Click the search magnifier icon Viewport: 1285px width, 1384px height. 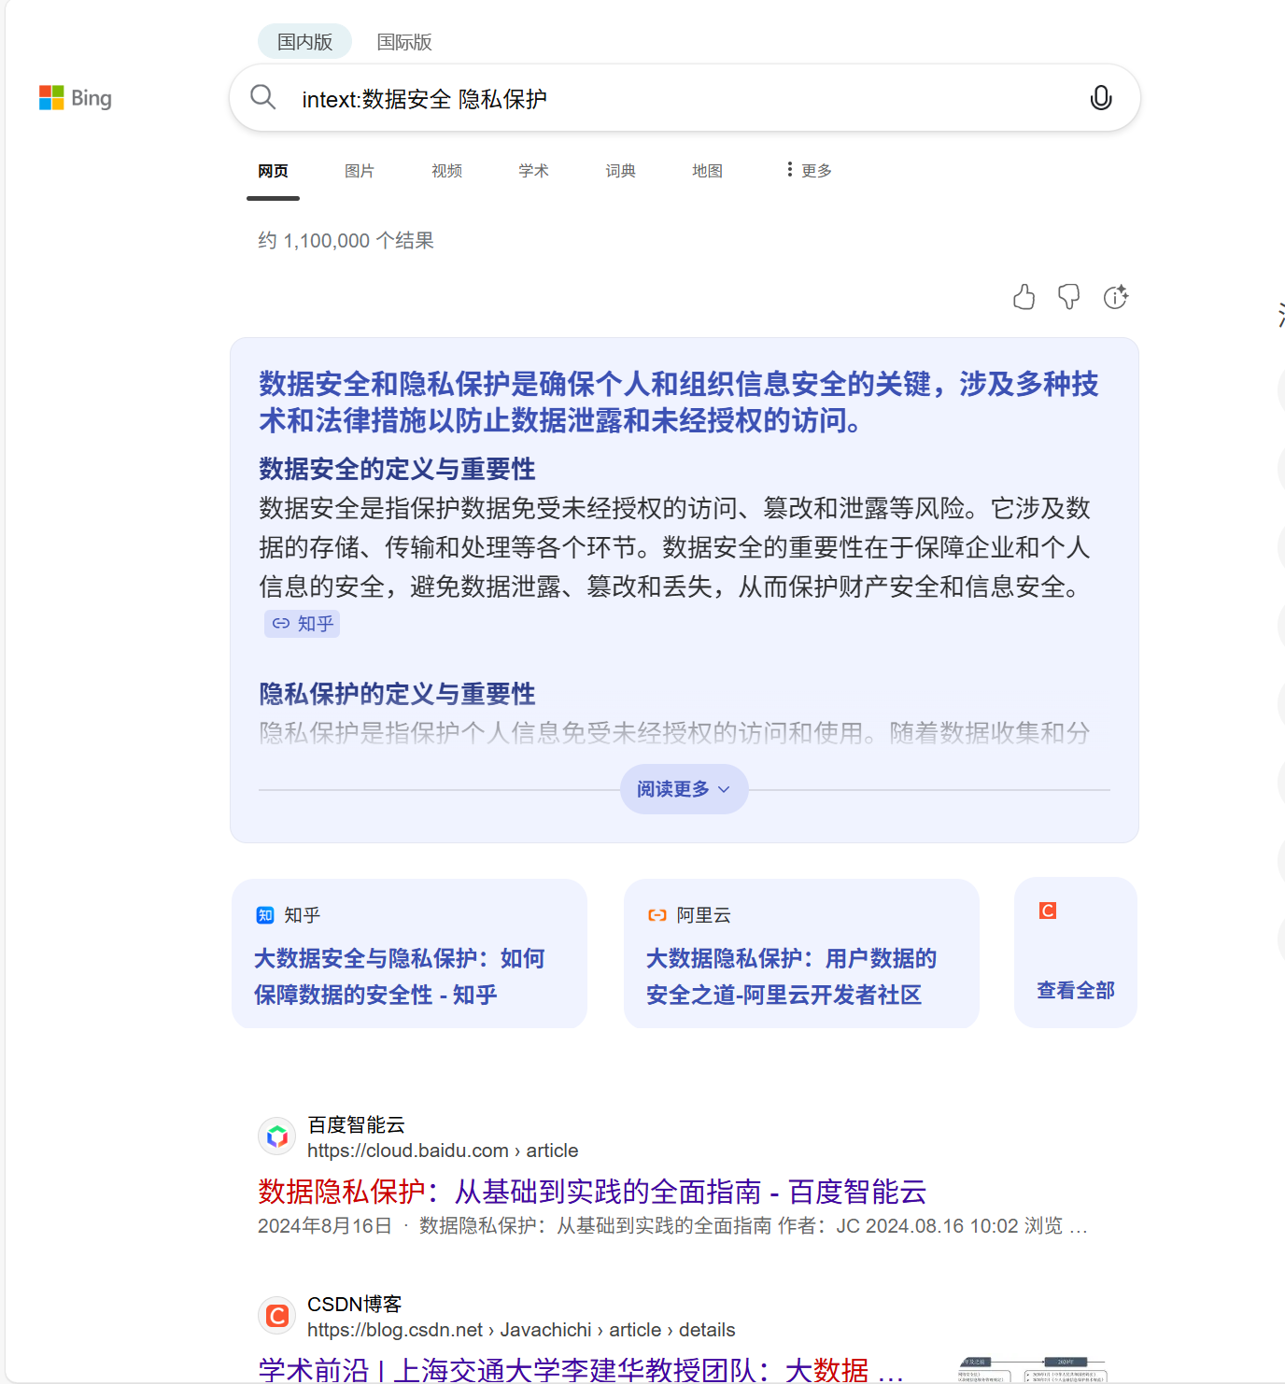tap(262, 97)
